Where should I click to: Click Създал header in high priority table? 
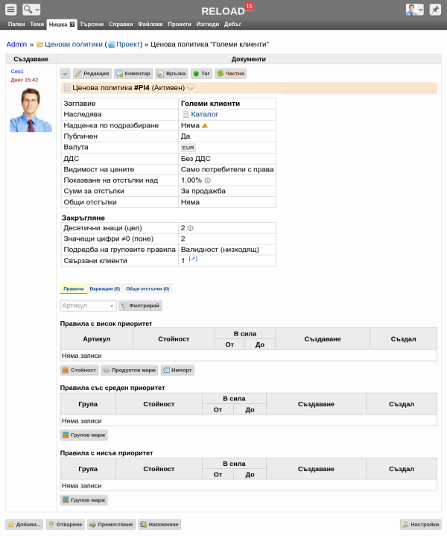click(403, 338)
